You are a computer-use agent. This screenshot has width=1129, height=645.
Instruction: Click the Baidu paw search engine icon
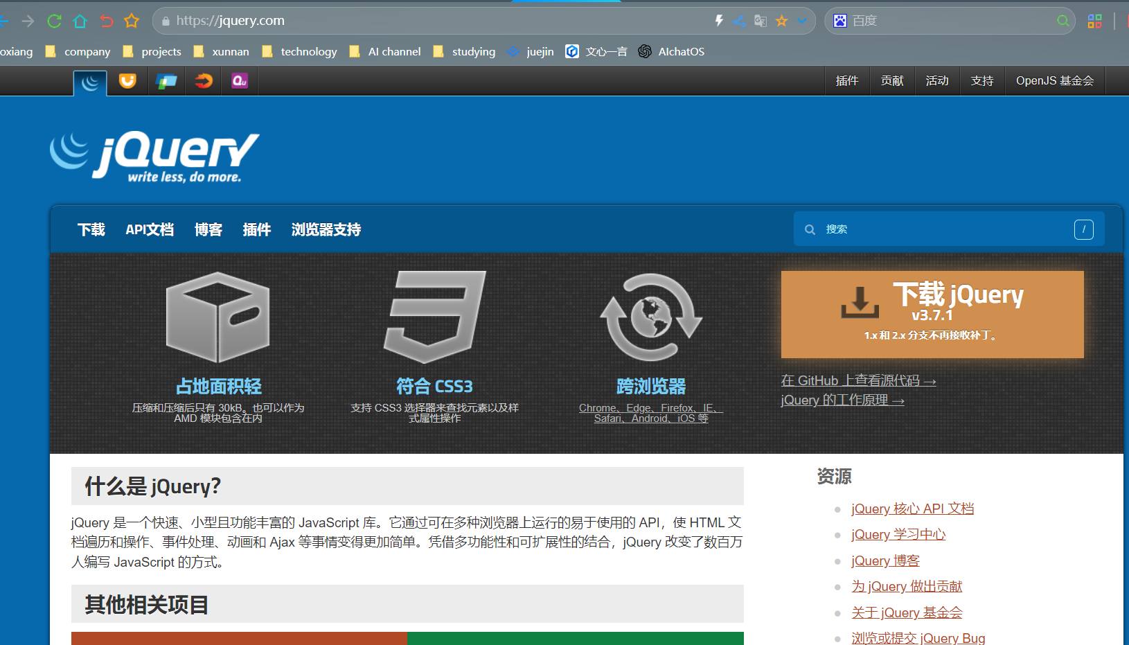(840, 21)
